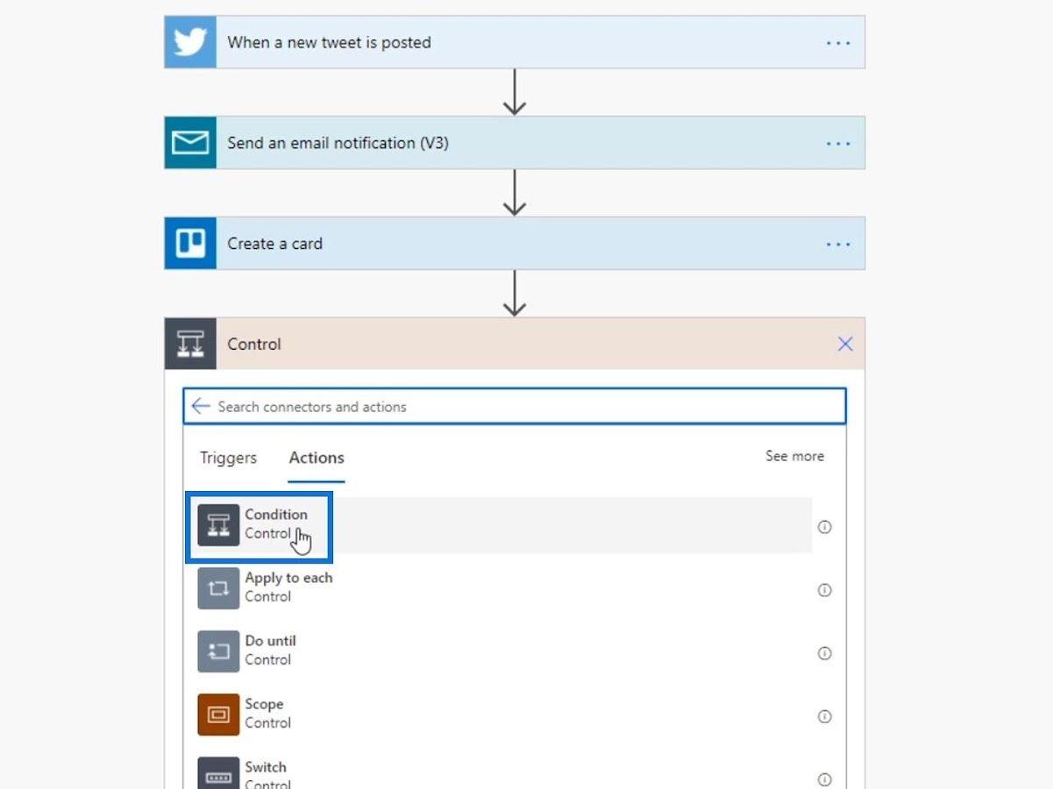Open info for Condition action

point(824,527)
